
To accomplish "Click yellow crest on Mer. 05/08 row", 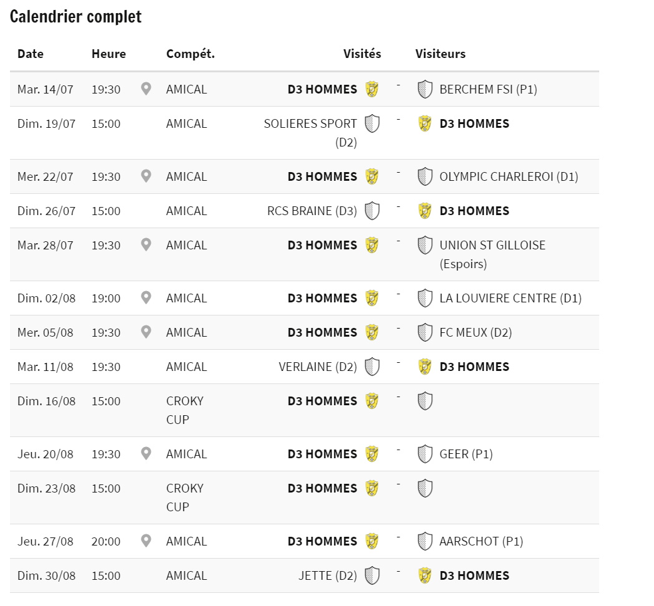I will click(x=372, y=332).
